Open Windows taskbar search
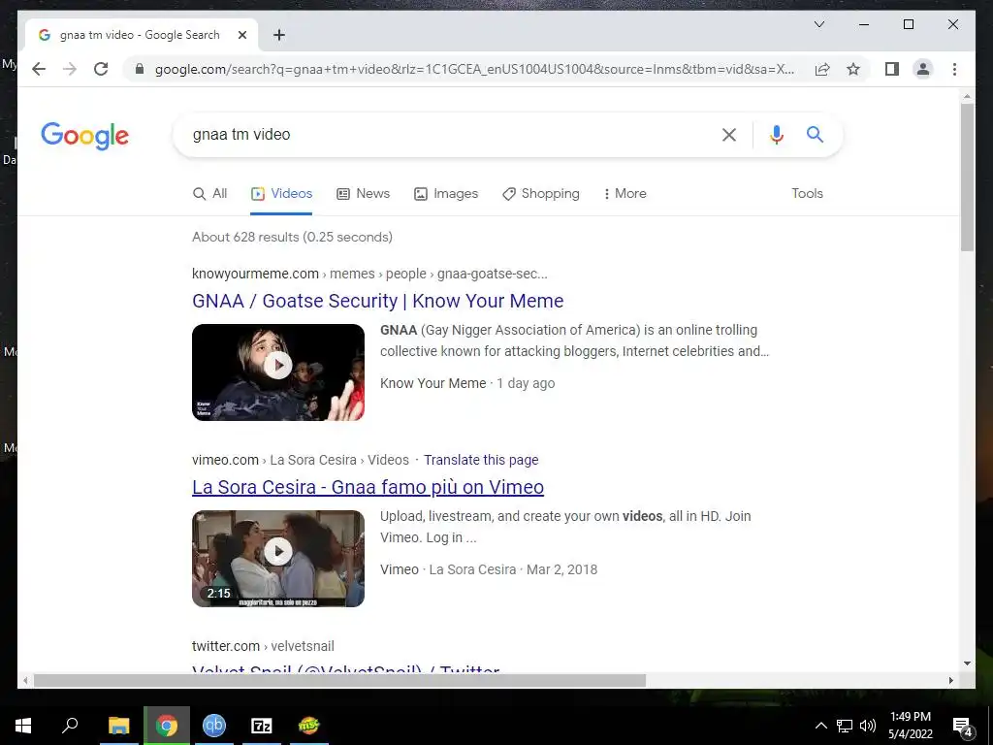Image resolution: width=993 pixels, height=745 pixels. pyautogui.click(x=70, y=726)
